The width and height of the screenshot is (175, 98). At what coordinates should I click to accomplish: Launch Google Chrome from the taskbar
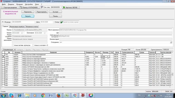coord(43,96)
